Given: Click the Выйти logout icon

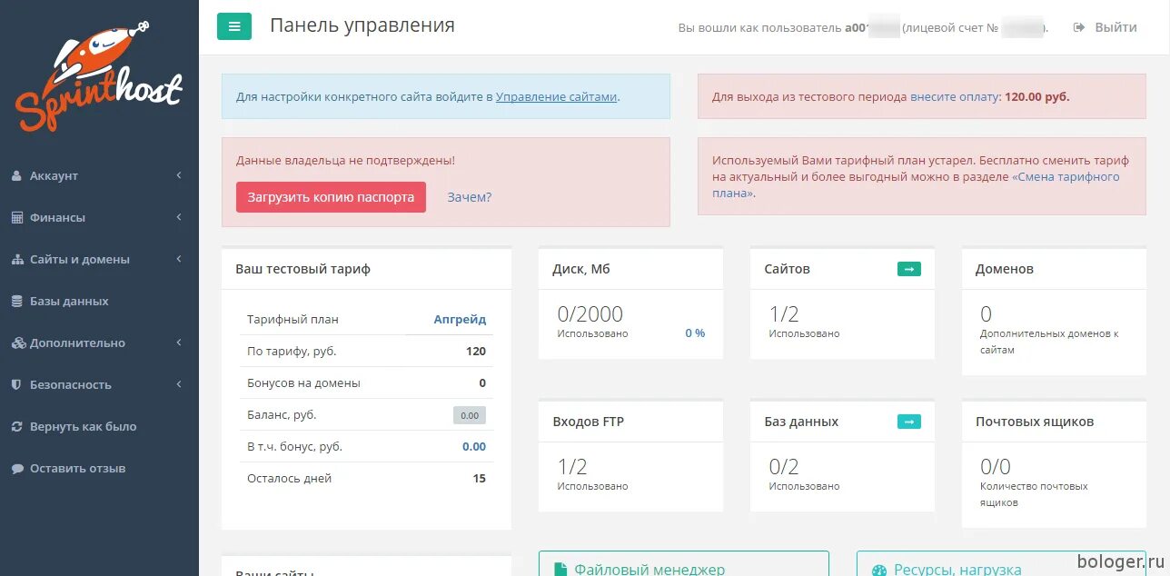Looking at the screenshot, I should [x=1080, y=26].
